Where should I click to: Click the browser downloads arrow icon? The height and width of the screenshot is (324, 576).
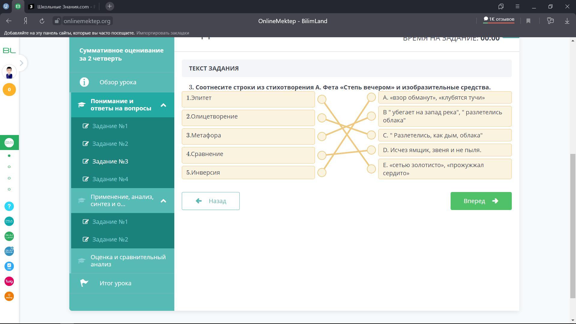[567, 21]
